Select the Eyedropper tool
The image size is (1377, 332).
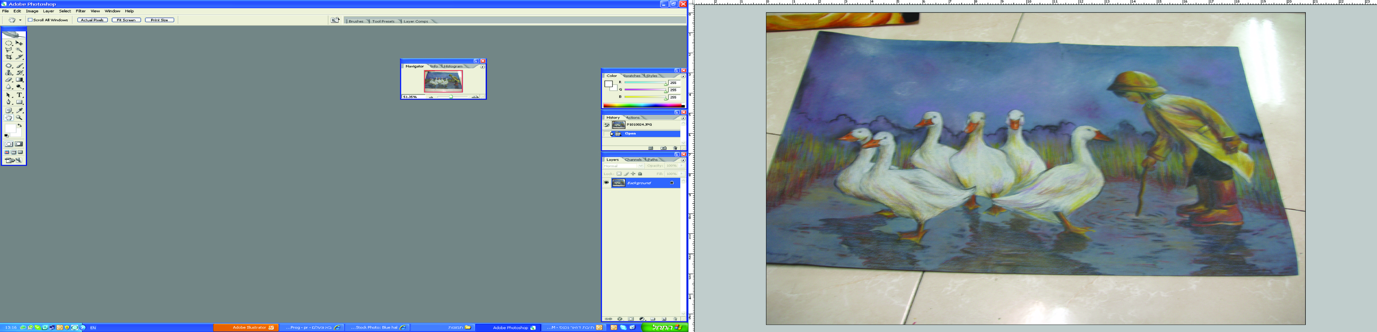point(19,111)
